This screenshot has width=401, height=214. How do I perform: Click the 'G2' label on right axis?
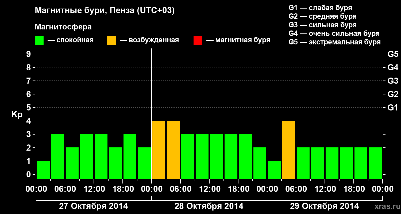(x=393, y=94)
